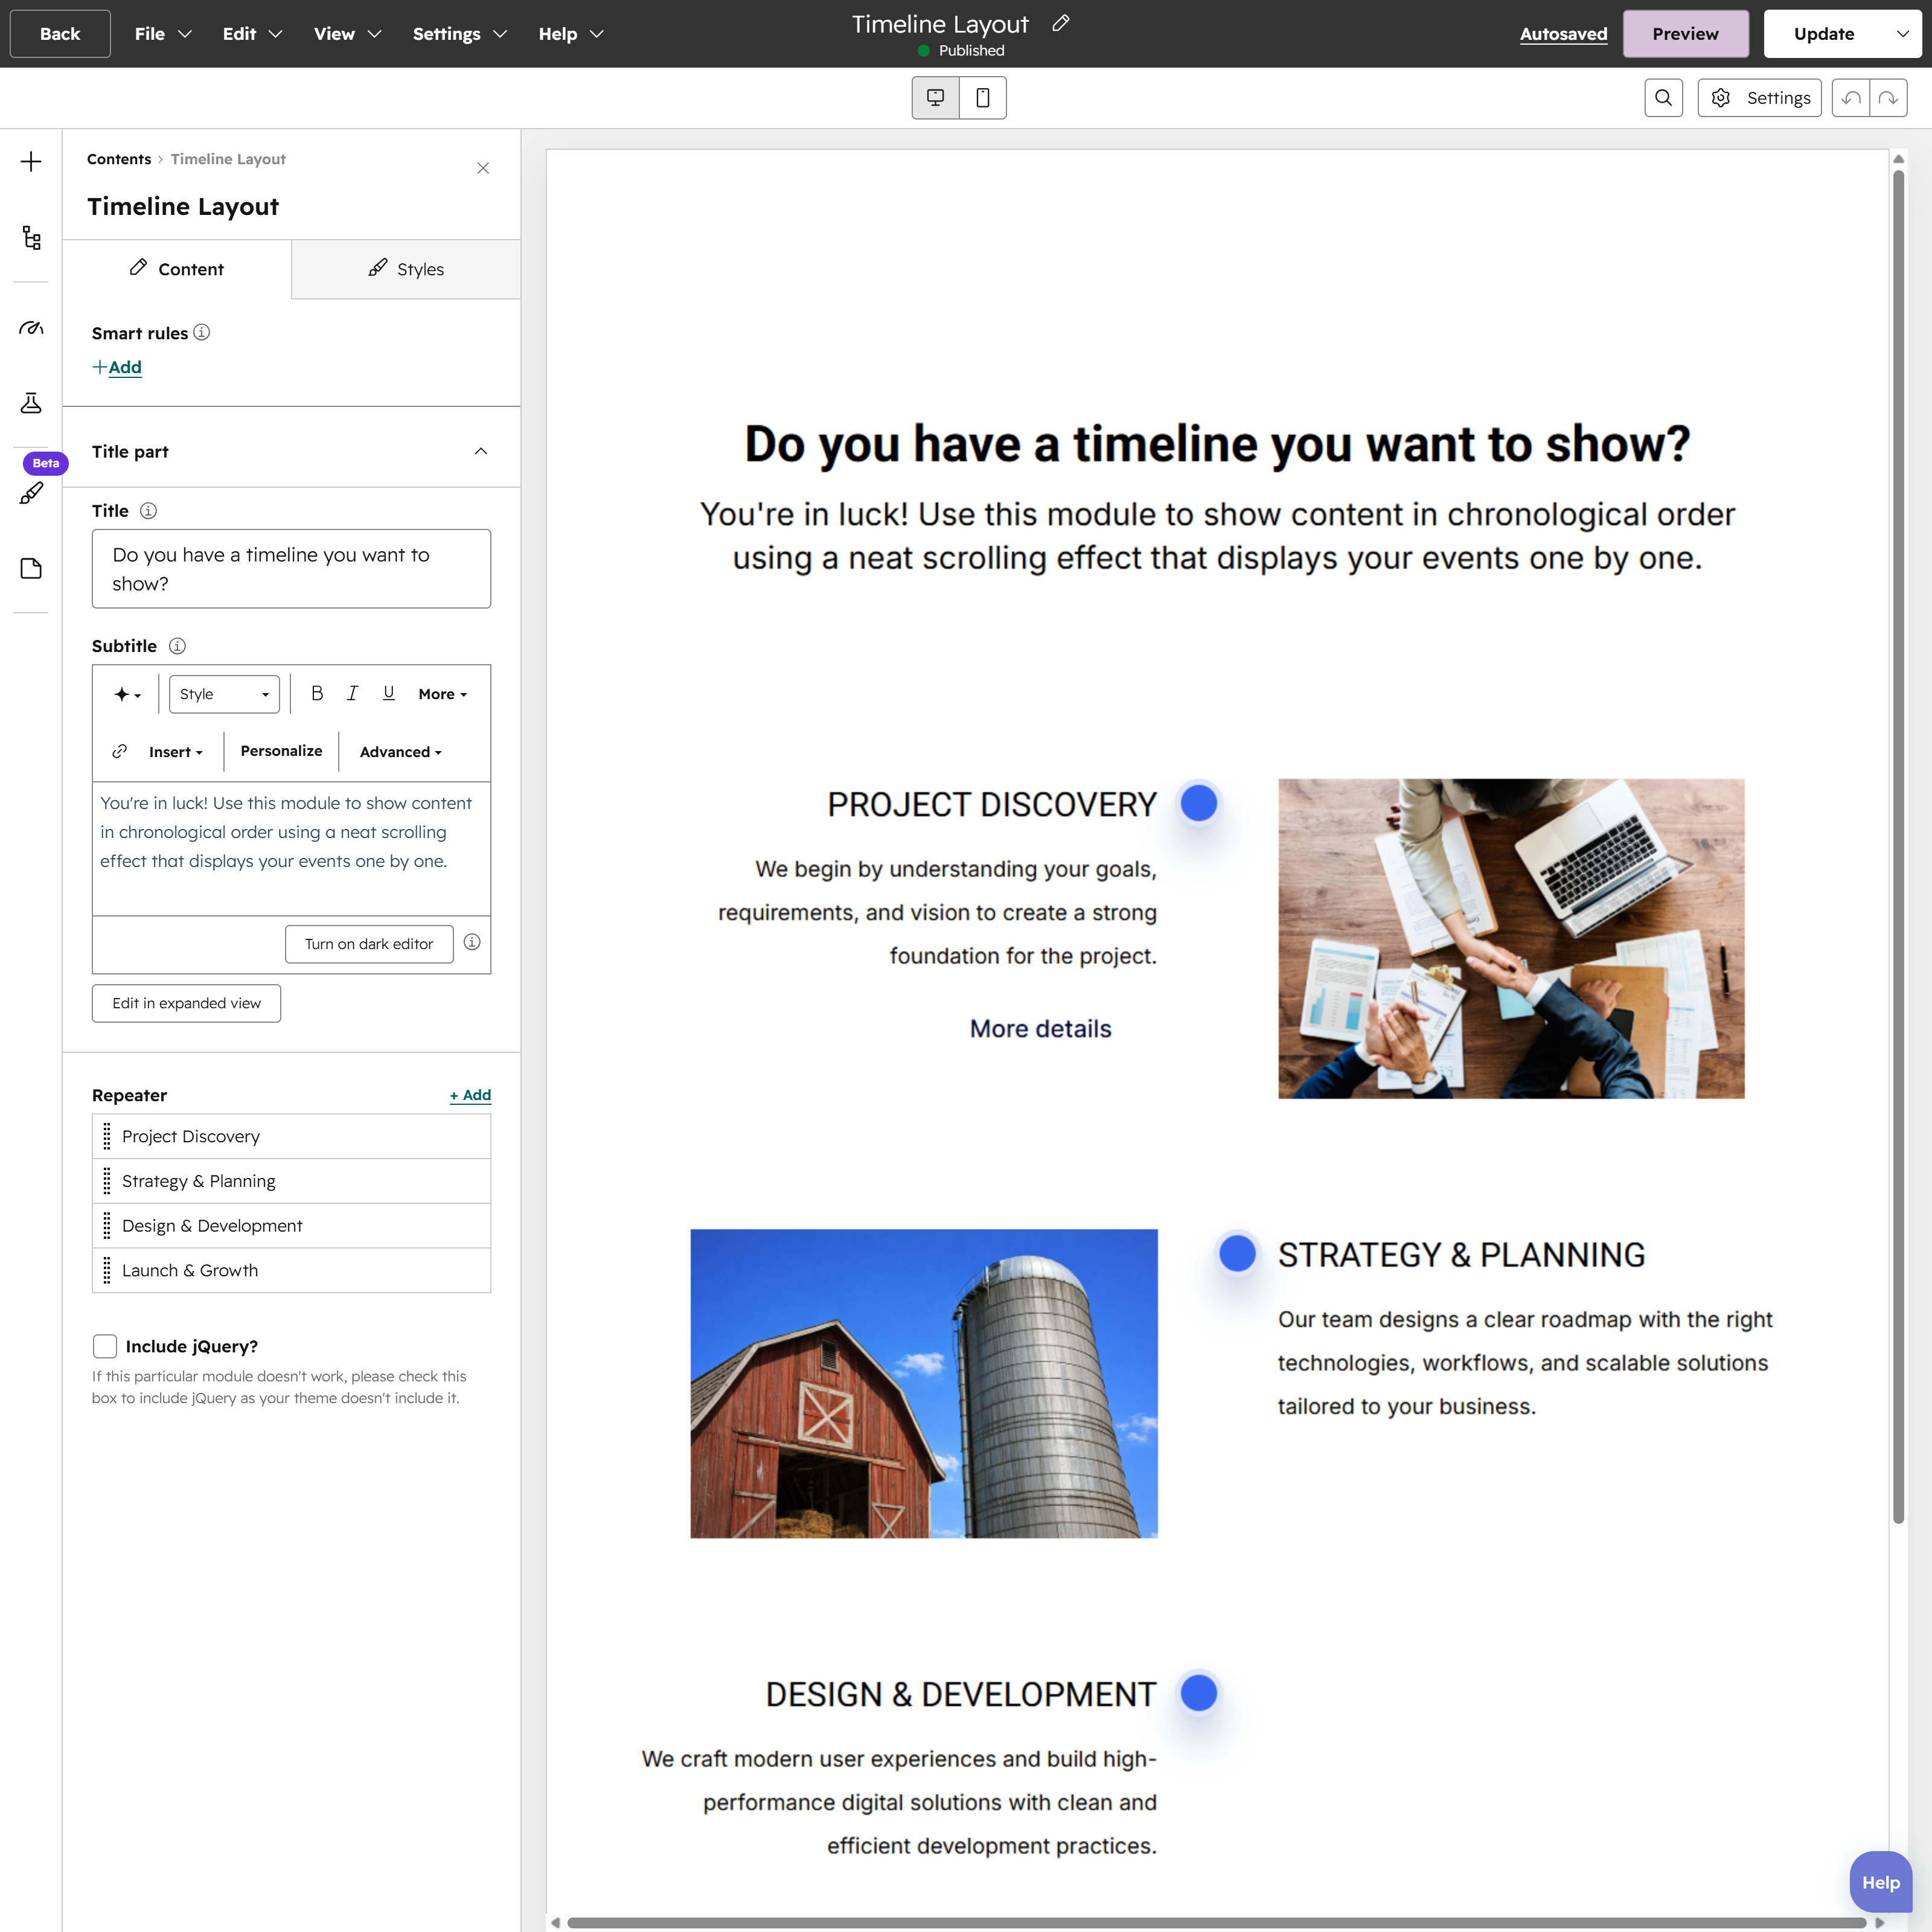
Task: Click the red barn image
Action: click(924, 1383)
